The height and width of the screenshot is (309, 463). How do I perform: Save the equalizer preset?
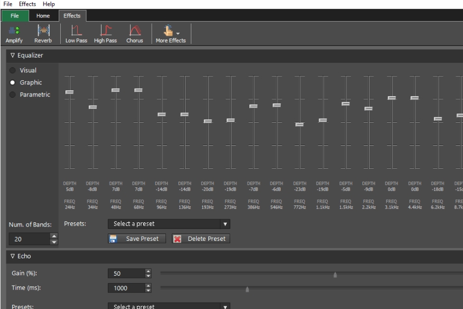(137, 239)
